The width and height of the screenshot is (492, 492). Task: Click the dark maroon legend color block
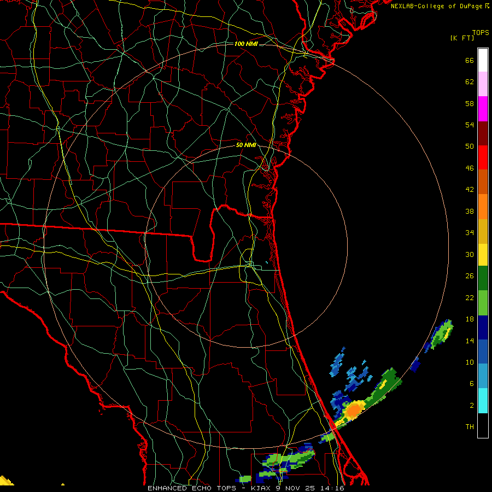pos(483,133)
